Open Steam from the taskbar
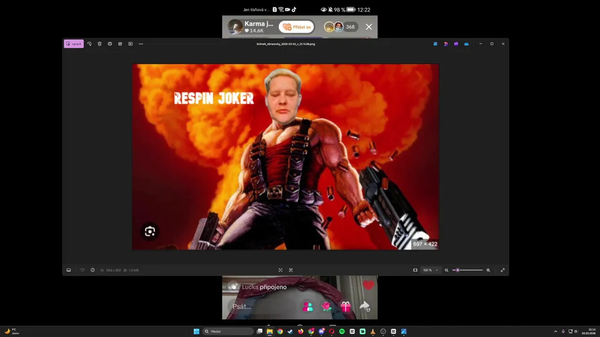 click(x=290, y=331)
